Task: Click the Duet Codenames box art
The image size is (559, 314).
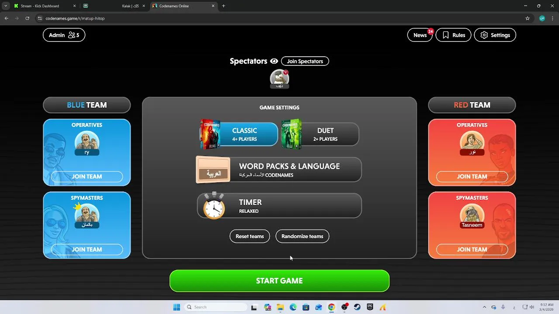Action: (x=291, y=134)
